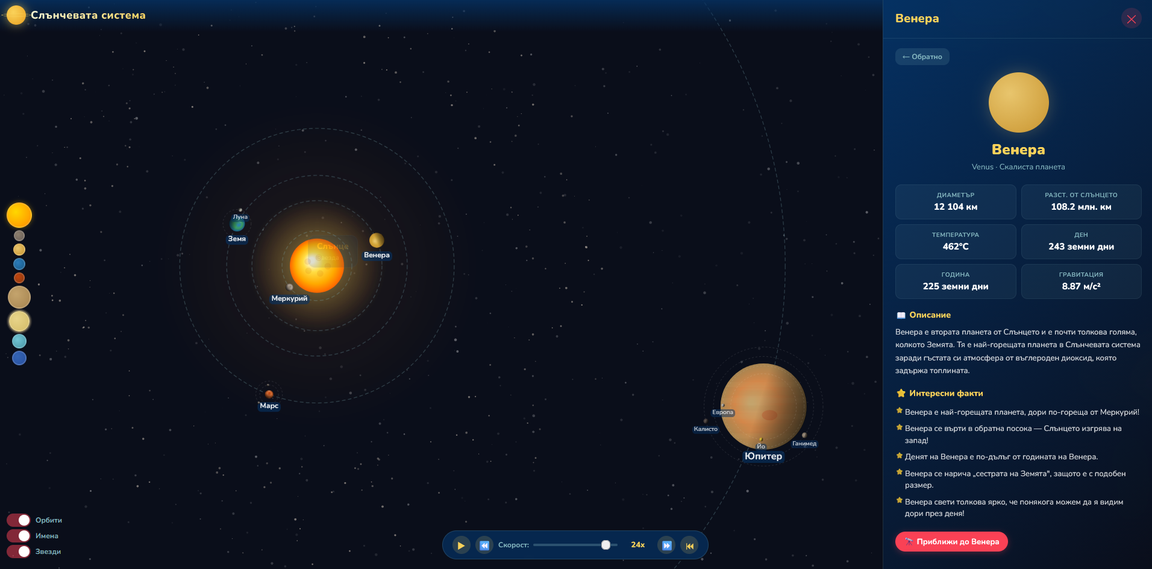Choose the dark blue Neptune sidebar icon
The width and height of the screenshot is (1152, 569).
coord(19,358)
